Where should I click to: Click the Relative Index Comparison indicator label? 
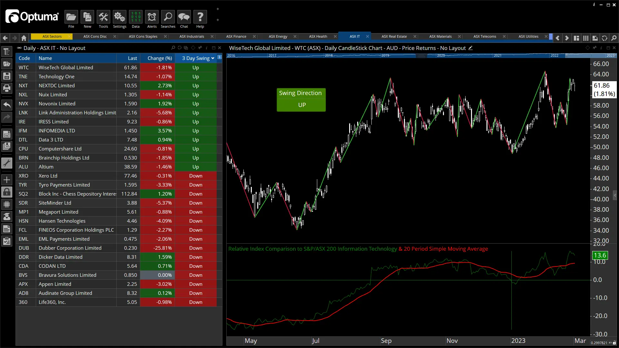(x=313, y=249)
